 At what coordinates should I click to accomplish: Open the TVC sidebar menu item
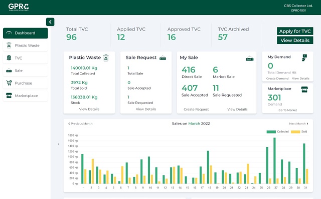[26, 58]
